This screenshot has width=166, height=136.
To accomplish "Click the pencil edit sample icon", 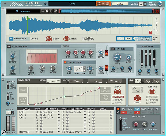I will click(x=55, y=11).
